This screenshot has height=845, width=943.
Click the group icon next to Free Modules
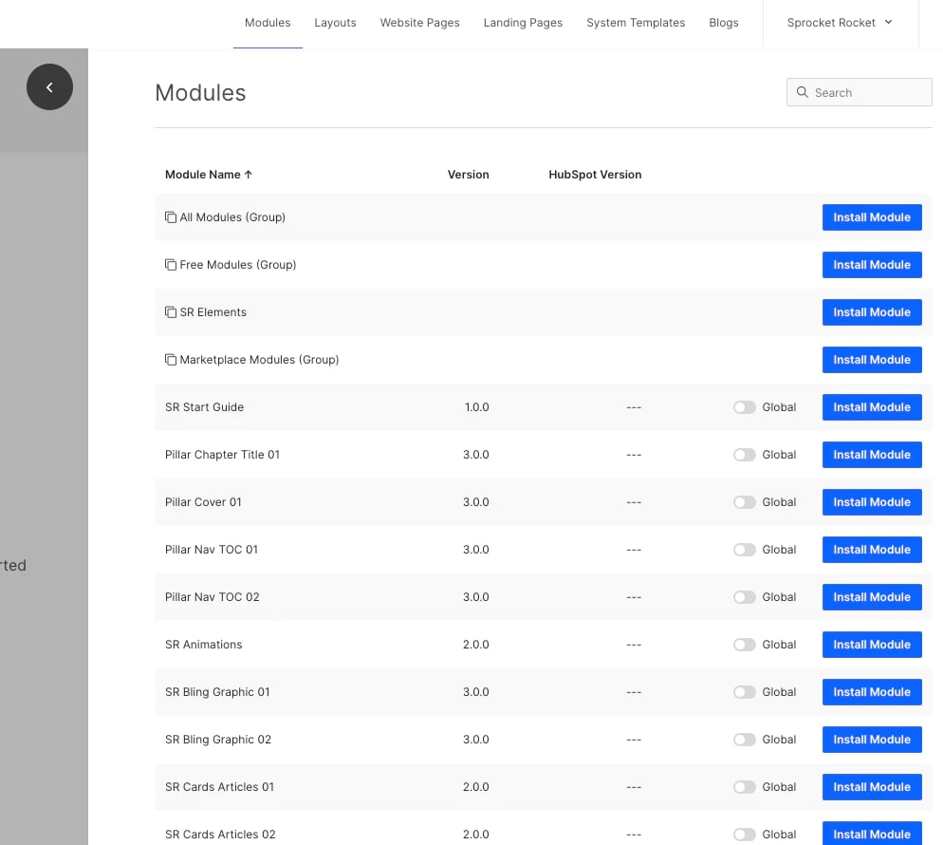171,264
